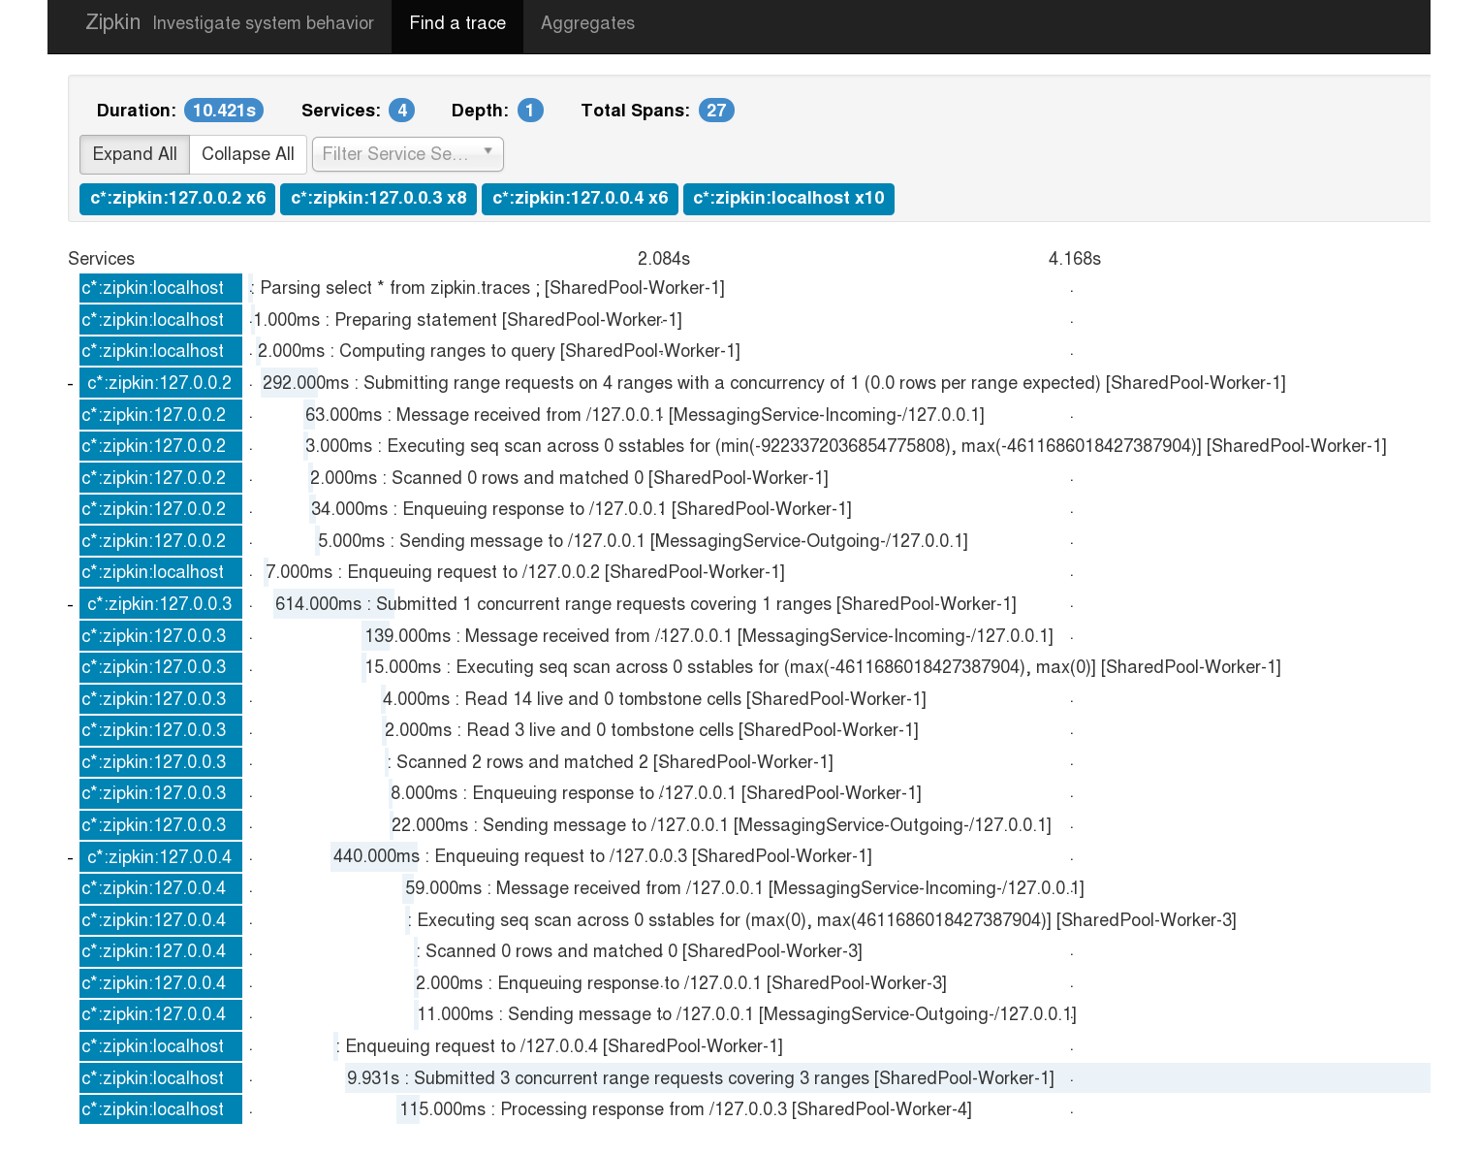Click the 2.084s timeline marker
This screenshot has width=1479, height=1154.
click(x=664, y=259)
